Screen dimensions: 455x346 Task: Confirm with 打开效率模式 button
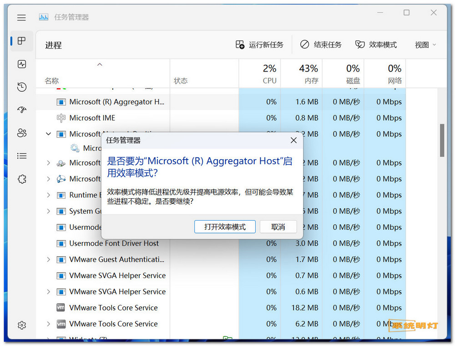[x=225, y=227]
